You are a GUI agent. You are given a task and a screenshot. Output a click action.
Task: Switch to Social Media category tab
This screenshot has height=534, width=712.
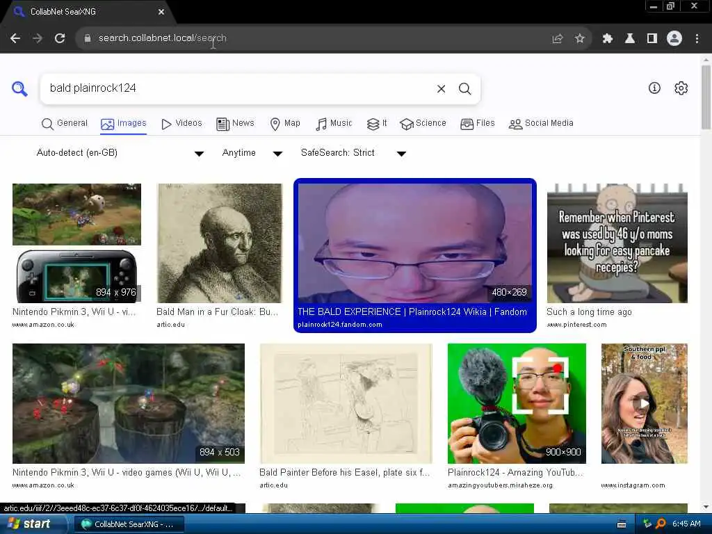click(x=541, y=124)
